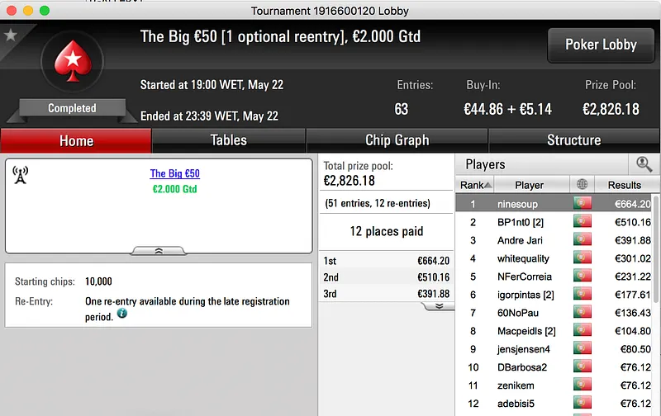This screenshot has height=416, width=661.
Task: Open the Chip Graph tab
Action: pos(397,140)
